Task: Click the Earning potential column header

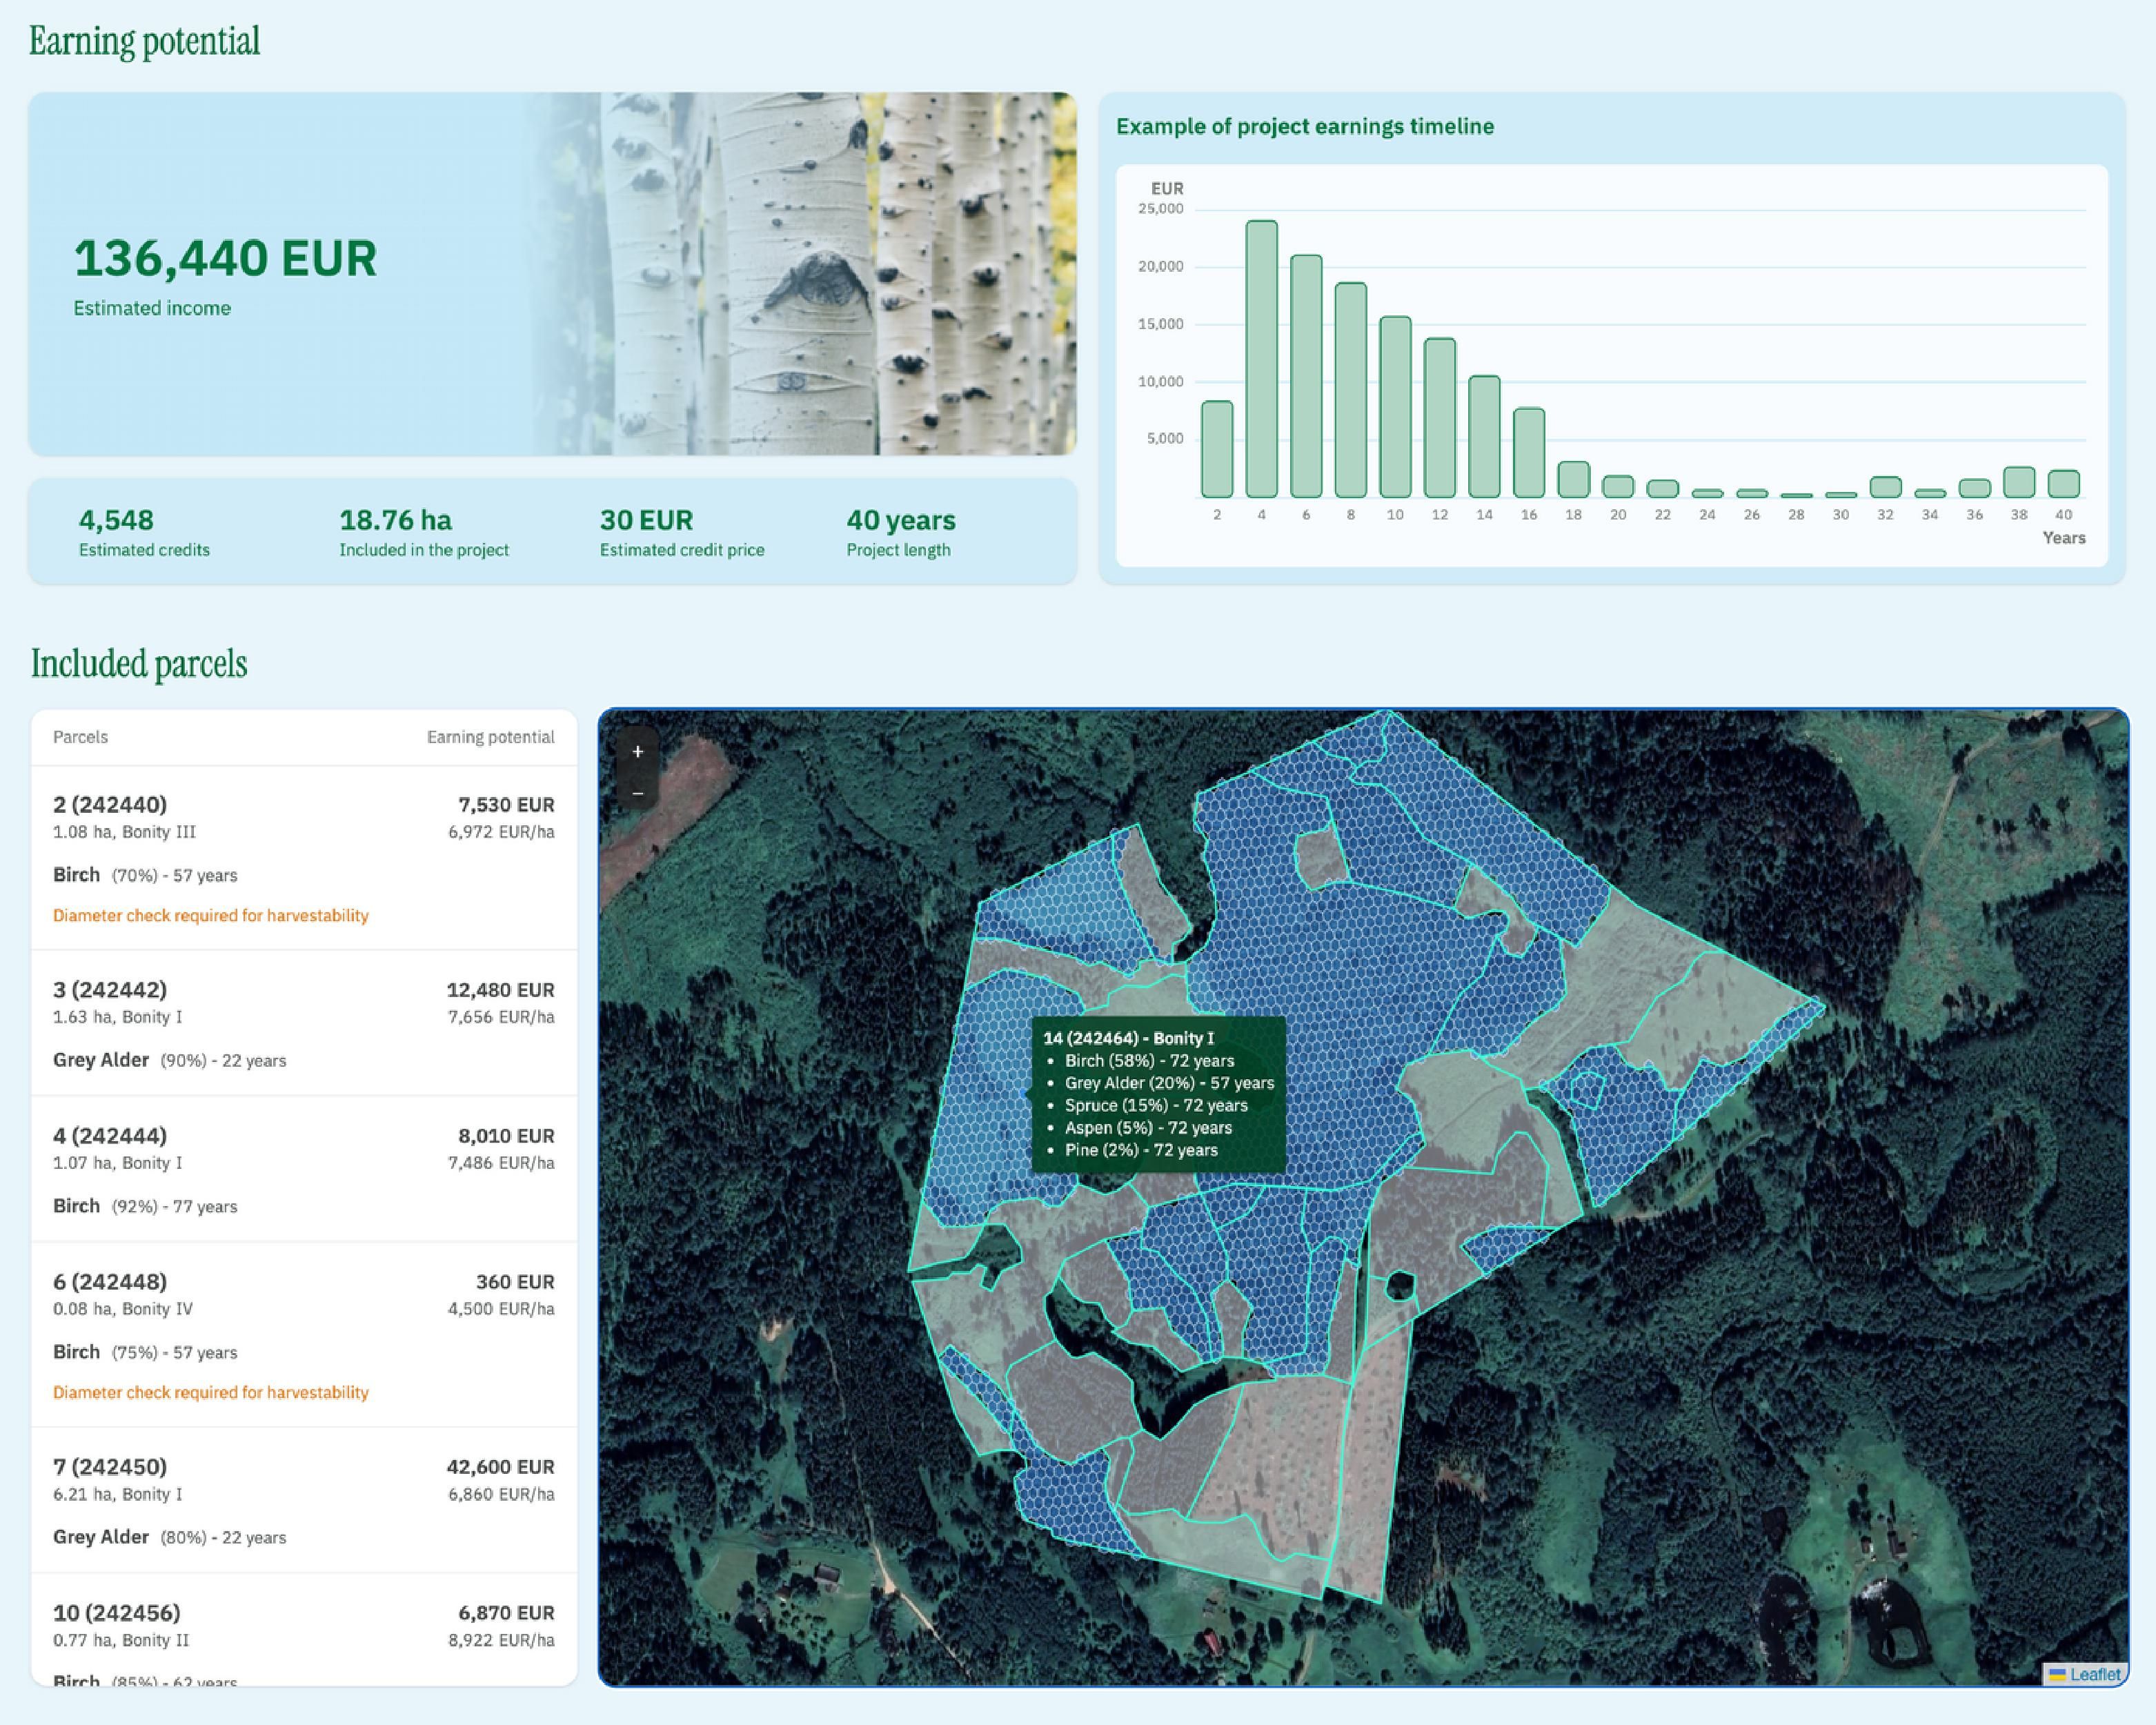Action: 490,737
